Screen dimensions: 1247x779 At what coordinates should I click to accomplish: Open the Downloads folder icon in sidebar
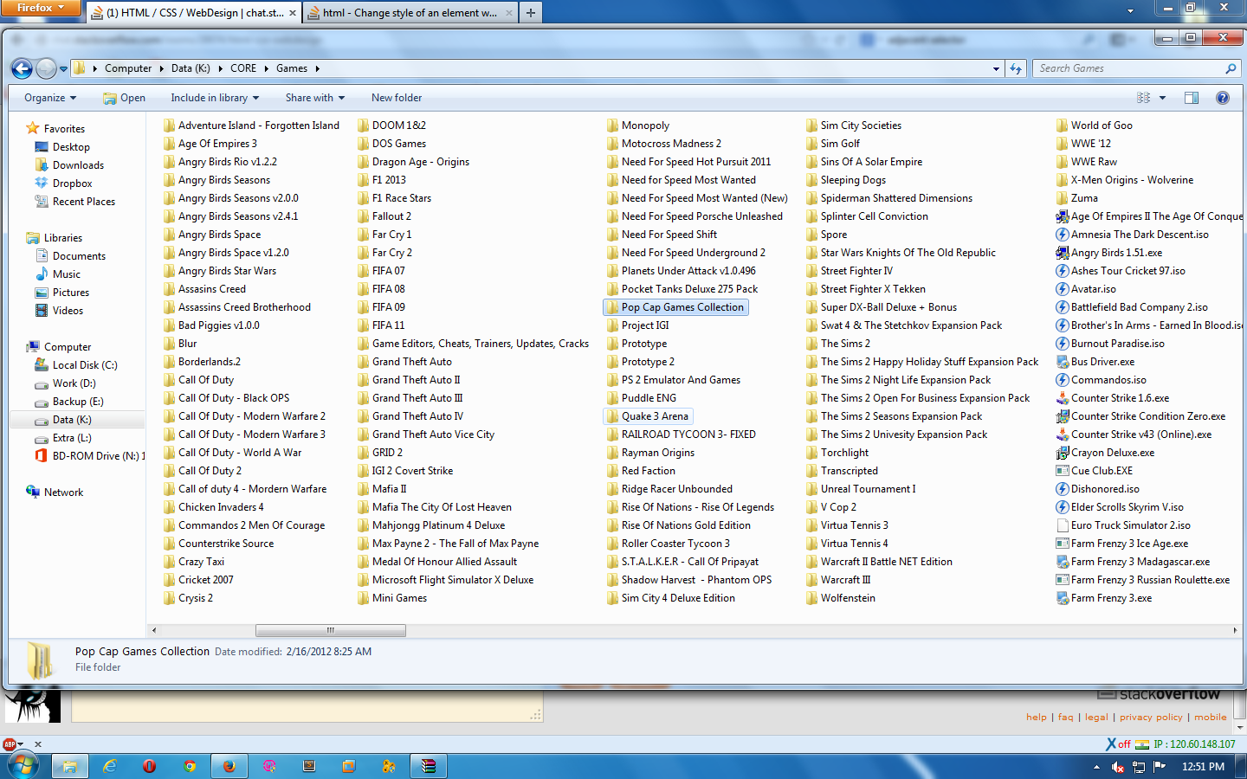click(x=41, y=164)
